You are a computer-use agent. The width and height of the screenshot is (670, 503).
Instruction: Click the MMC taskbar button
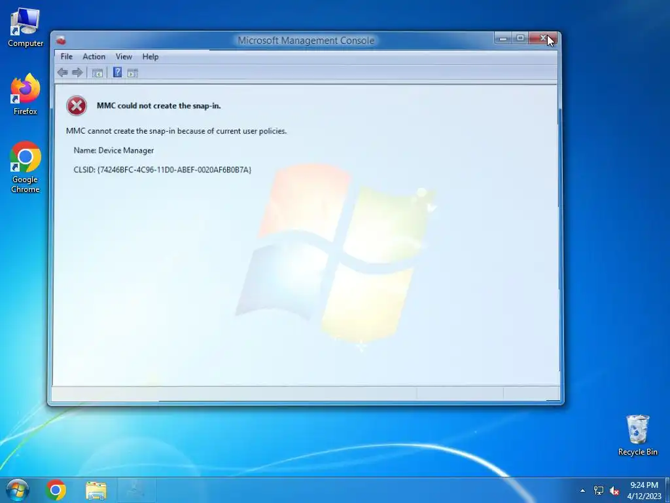tap(136, 490)
